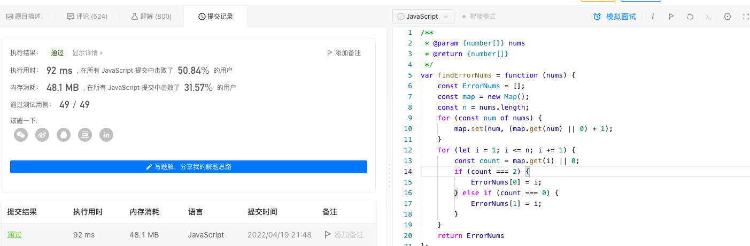750x246 pixels.
Task: Click the 48.1 MB table cell
Action: point(144,235)
